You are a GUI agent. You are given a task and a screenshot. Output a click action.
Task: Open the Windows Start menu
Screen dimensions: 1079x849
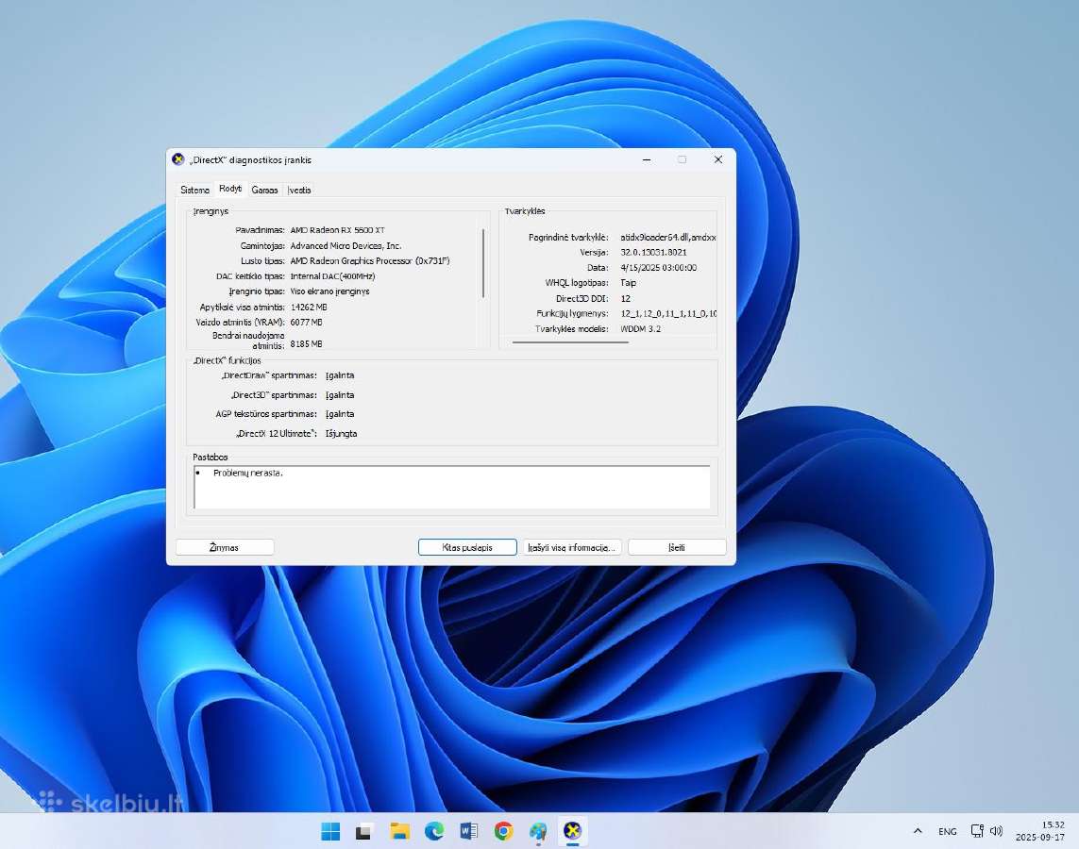pyautogui.click(x=330, y=831)
